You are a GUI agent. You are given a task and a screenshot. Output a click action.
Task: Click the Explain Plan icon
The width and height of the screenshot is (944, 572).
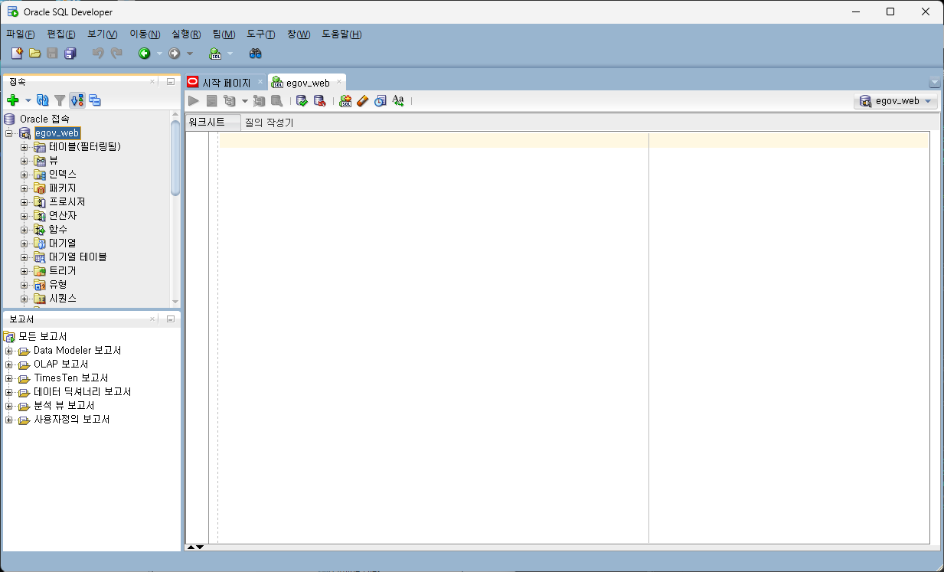[230, 101]
